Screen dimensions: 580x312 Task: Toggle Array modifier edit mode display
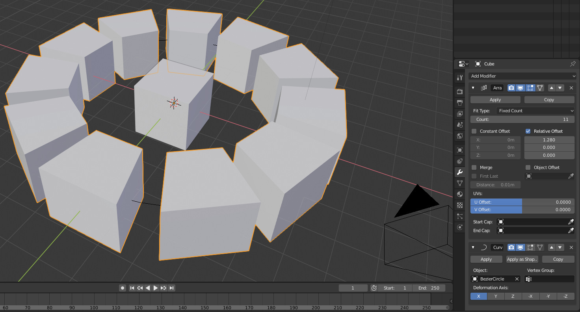530,88
